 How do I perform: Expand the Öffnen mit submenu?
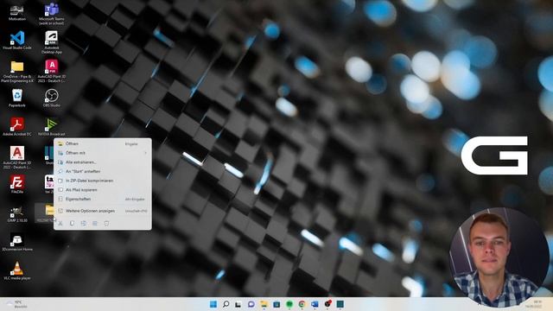point(102,153)
